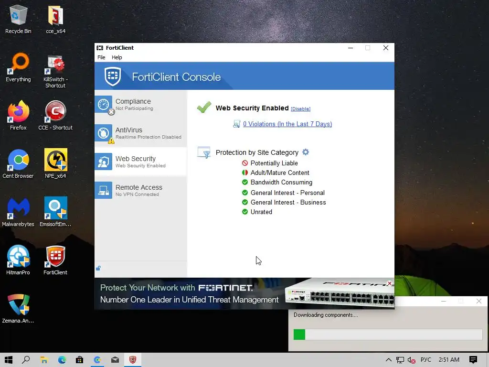Select the NPE_x64 desktop icon
The width and height of the screenshot is (489, 367).
55,164
